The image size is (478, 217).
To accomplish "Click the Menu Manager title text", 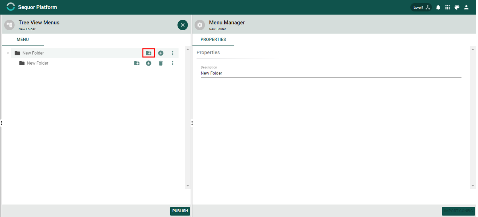I will 227,23.
